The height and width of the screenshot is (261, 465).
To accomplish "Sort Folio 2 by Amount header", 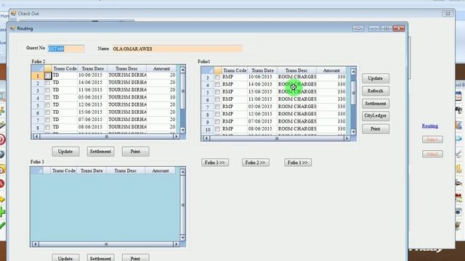I will [161, 69].
